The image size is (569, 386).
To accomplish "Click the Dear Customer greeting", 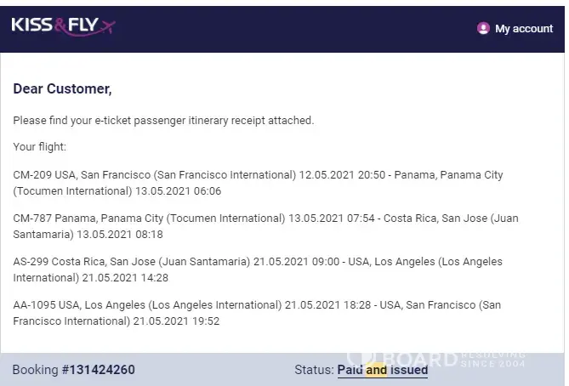I will coord(62,88).
